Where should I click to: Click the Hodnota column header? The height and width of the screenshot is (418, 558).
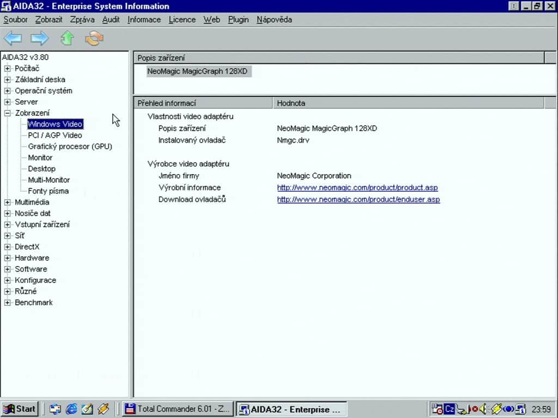409,103
